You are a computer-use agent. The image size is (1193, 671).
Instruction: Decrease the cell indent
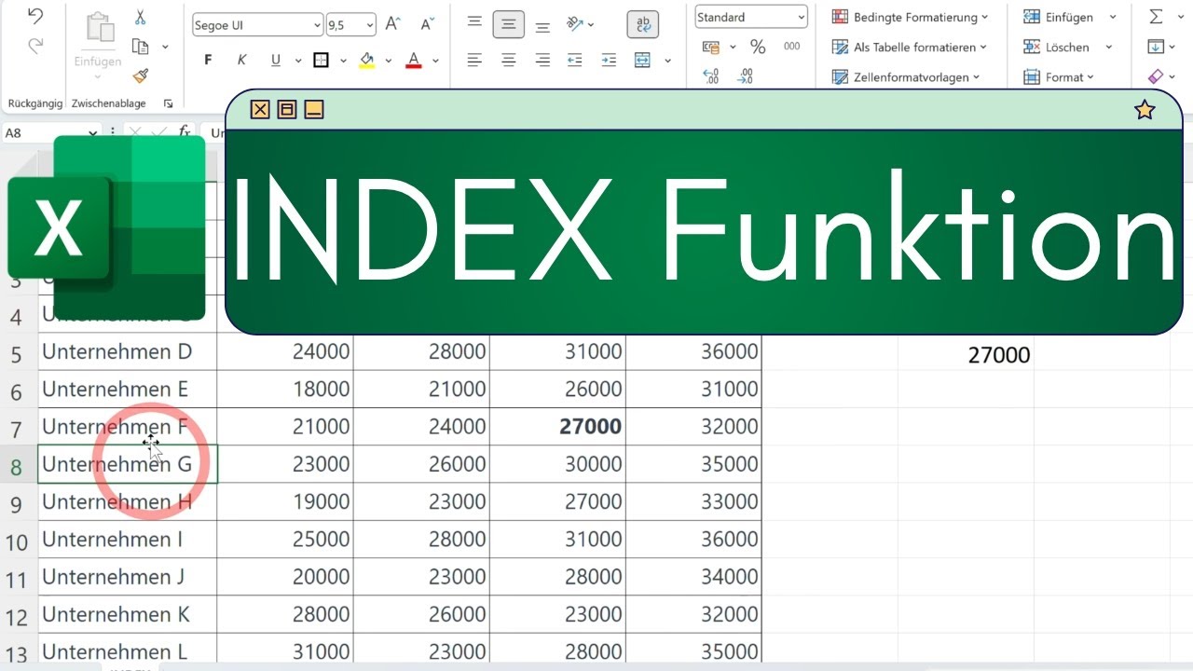pyautogui.click(x=575, y=61)
